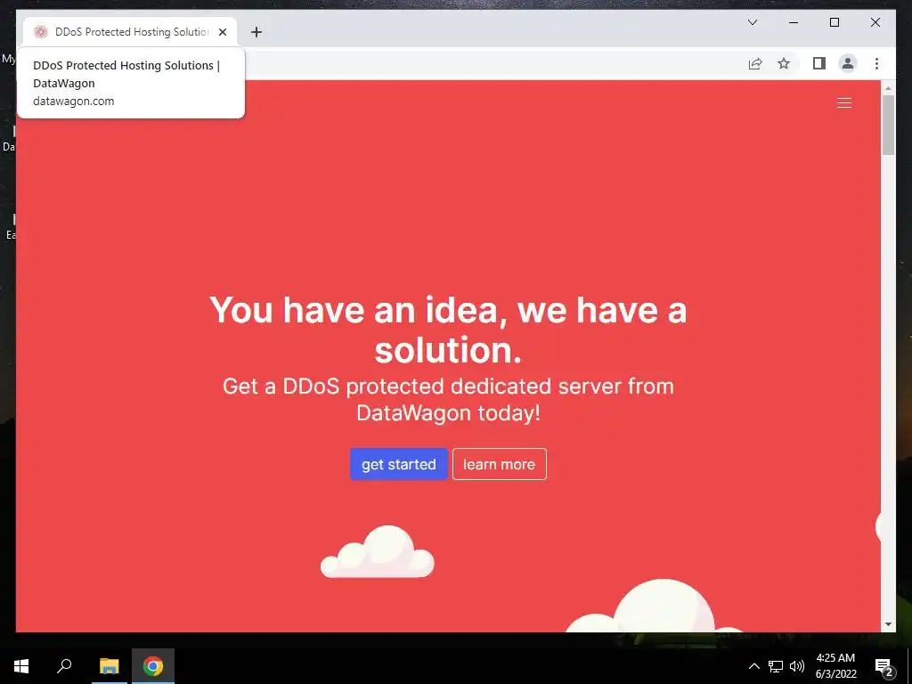Open the network status tray icon
The width and height of the screenshot is (912, 684).
tap(776, 666)
